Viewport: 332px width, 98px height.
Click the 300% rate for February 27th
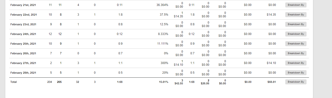point(164,63)
